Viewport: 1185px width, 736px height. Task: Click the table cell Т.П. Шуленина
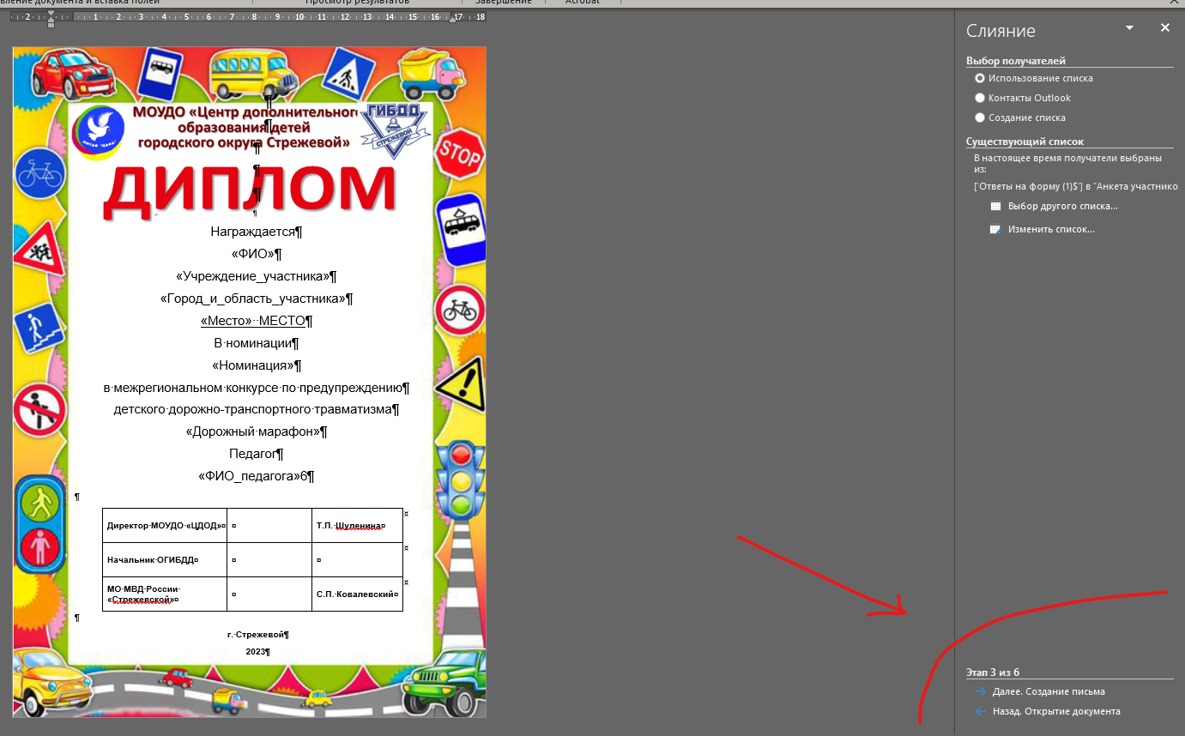[x=357, y=525]
